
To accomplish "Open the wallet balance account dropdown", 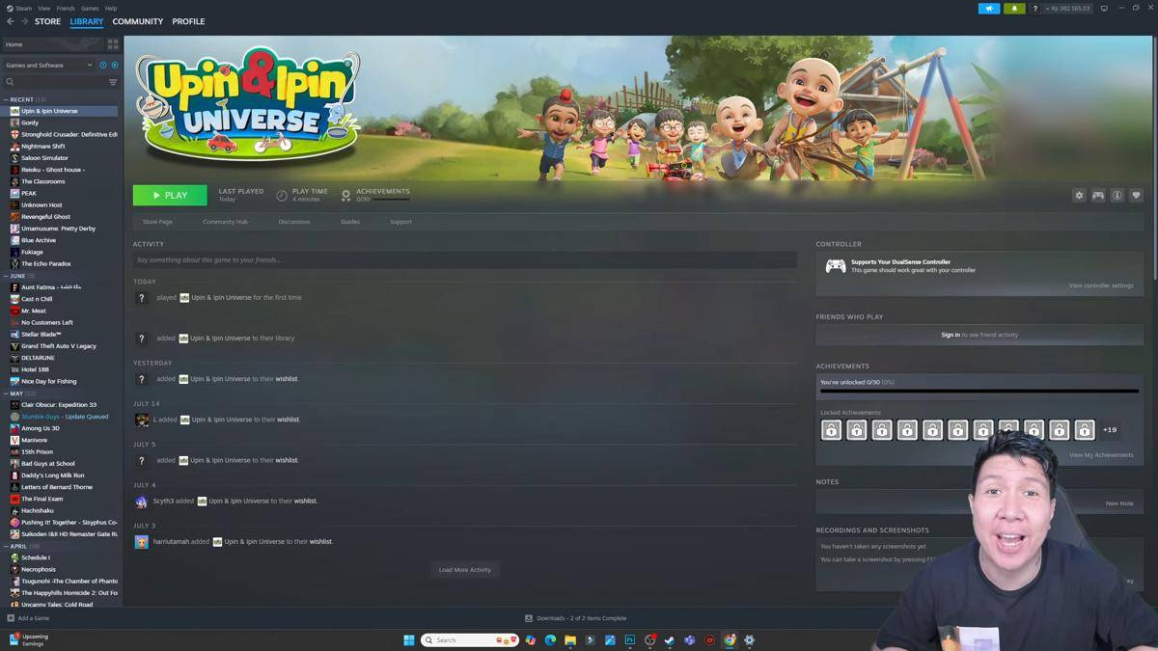I will tap(1067, 8).
